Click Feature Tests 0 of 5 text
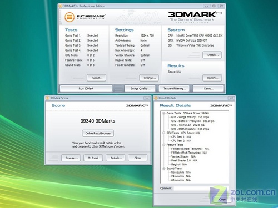The width and height of the screenshot is (278, 208). pos(80,60)
